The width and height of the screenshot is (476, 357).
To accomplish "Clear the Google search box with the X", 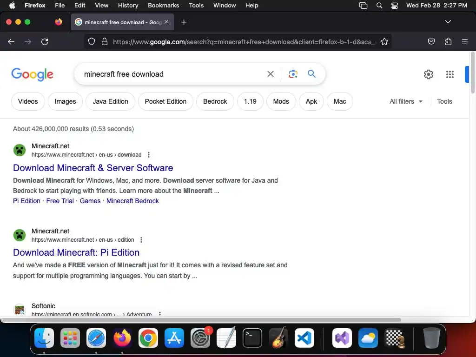I will [x=270, y=74].
